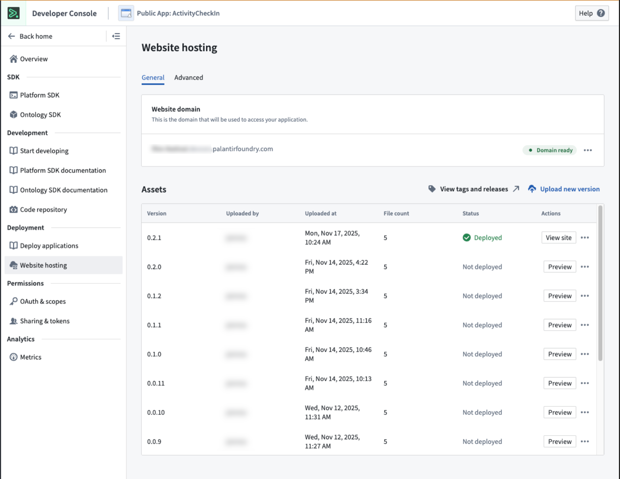Click the Code repository icon
Screen dimensions: 620x479
(13, 209)
